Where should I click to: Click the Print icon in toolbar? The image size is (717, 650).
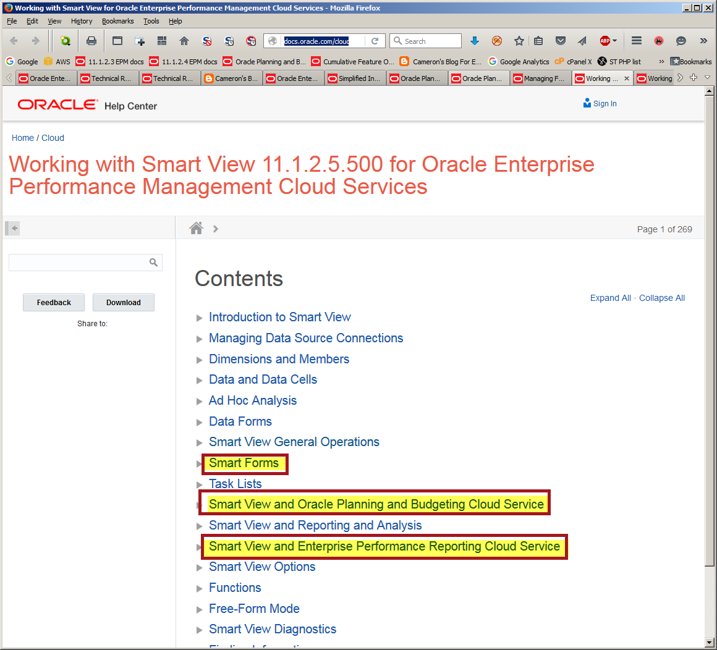(91, 41)
